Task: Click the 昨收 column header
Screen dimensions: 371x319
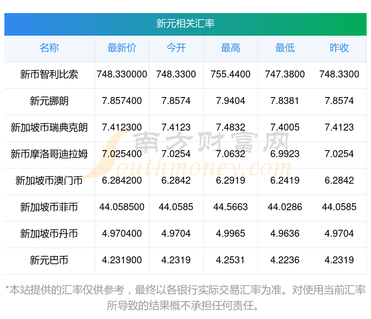Action: pyautogui.click(x=339, y=48)
